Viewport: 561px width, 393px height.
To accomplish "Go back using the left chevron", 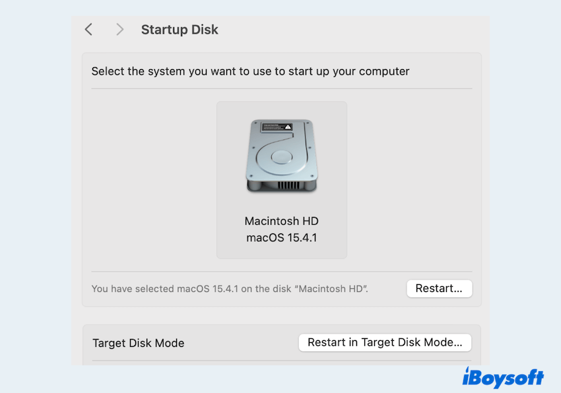I will coord(88,30).
